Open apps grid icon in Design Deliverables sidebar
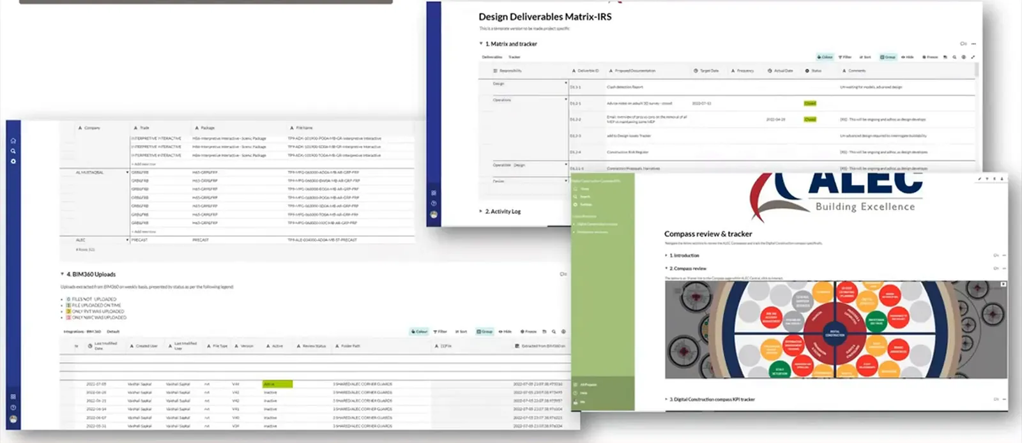Viewport: 1022px width, 443px height. [x=434, y=193]
